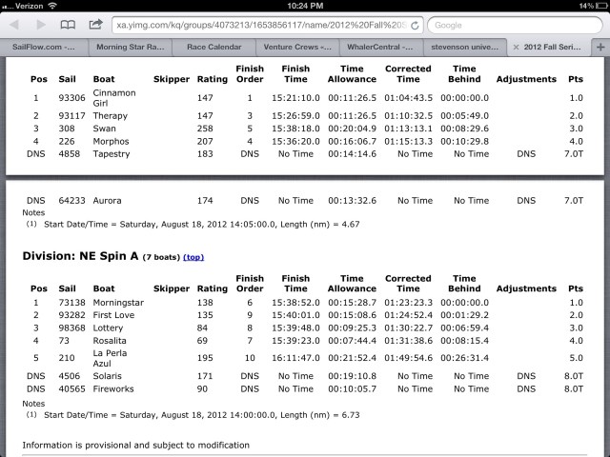This screenshot has height=457, width=610.
Task: Tap the Google search field
Action: [x=515, y=25]
